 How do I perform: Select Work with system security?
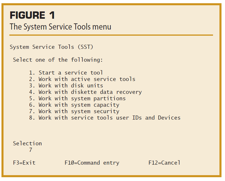click(x=74, y=111)
